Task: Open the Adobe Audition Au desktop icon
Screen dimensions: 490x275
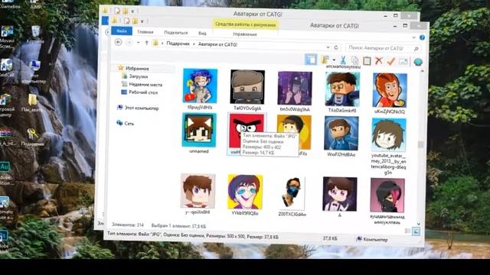Action: pos(5,173)
